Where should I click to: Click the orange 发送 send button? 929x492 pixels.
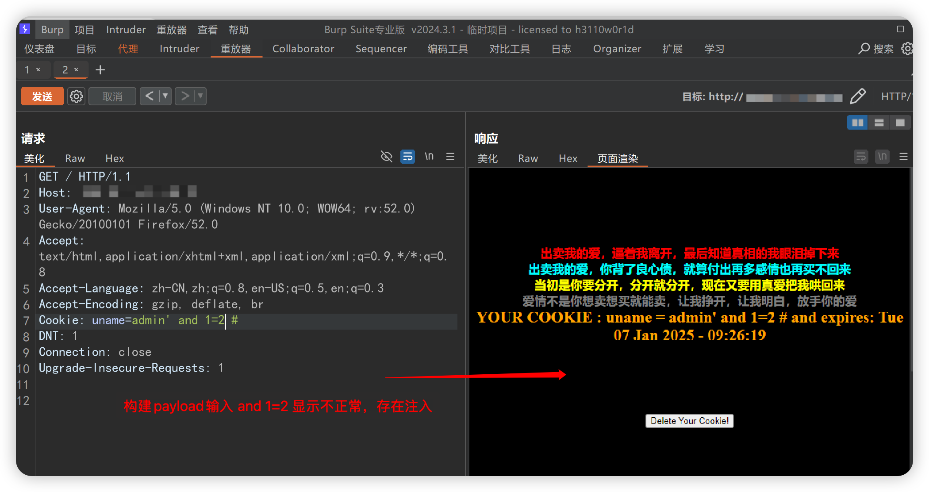point(42,96)
